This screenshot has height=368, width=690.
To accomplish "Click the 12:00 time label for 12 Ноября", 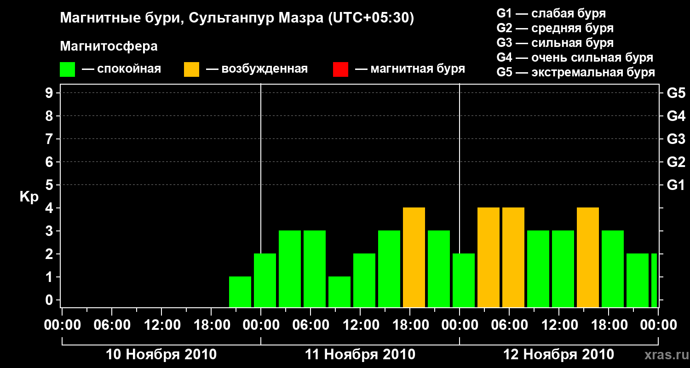I will click(559, 325).
